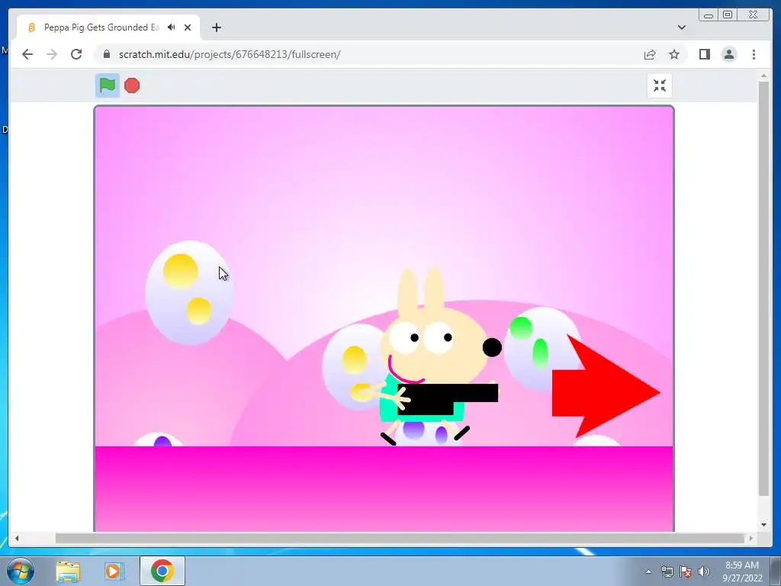Click the taskbar clock showing 8:59 AM
This screenshot has width=781, height=586.
[x=741, y=572]
